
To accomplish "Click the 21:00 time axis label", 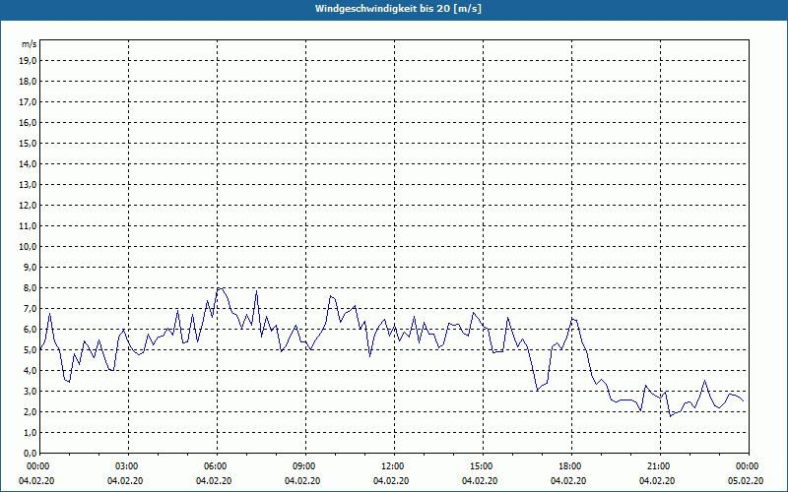I will point(660,466).
